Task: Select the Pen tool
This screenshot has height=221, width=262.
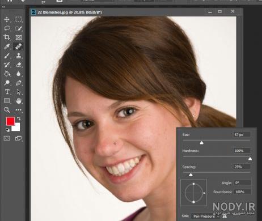Action: pos(18,83)
